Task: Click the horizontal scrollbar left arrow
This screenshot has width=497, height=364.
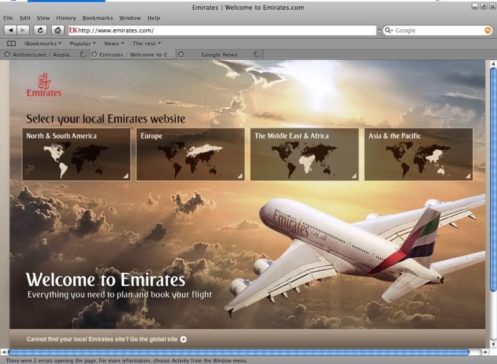Action: 4,352
